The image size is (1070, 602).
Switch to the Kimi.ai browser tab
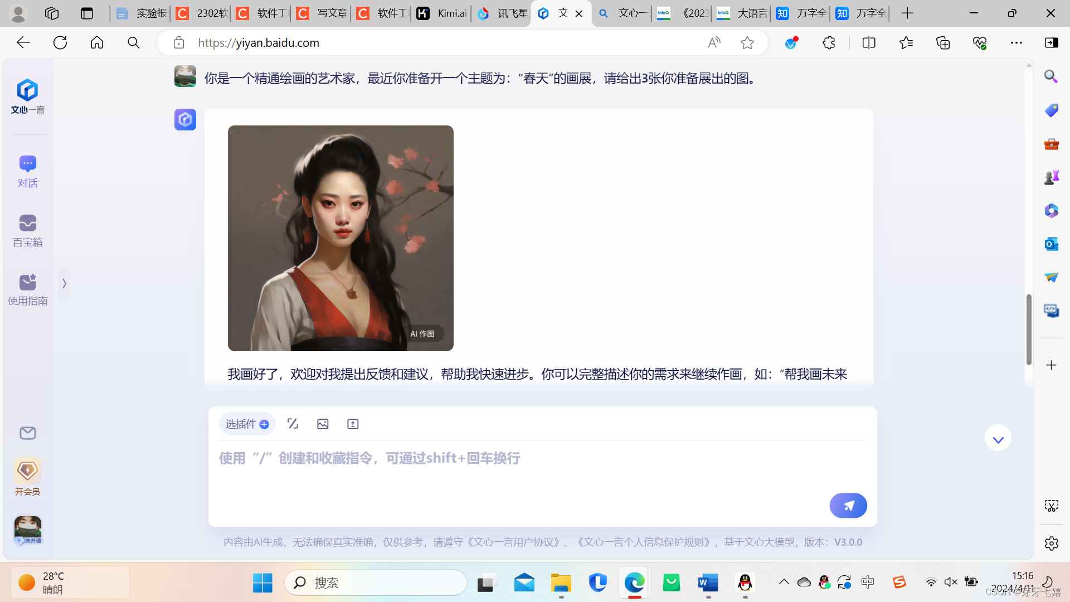(443, 13)
